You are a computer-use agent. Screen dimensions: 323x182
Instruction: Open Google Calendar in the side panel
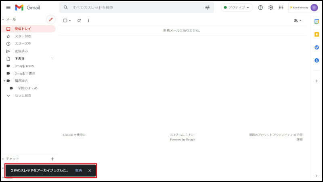[x=317, y=21]
